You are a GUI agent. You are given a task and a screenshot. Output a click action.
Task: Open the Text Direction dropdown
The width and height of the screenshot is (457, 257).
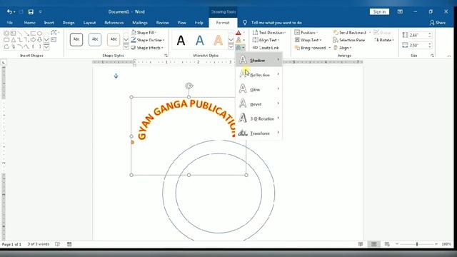[269, 32]
